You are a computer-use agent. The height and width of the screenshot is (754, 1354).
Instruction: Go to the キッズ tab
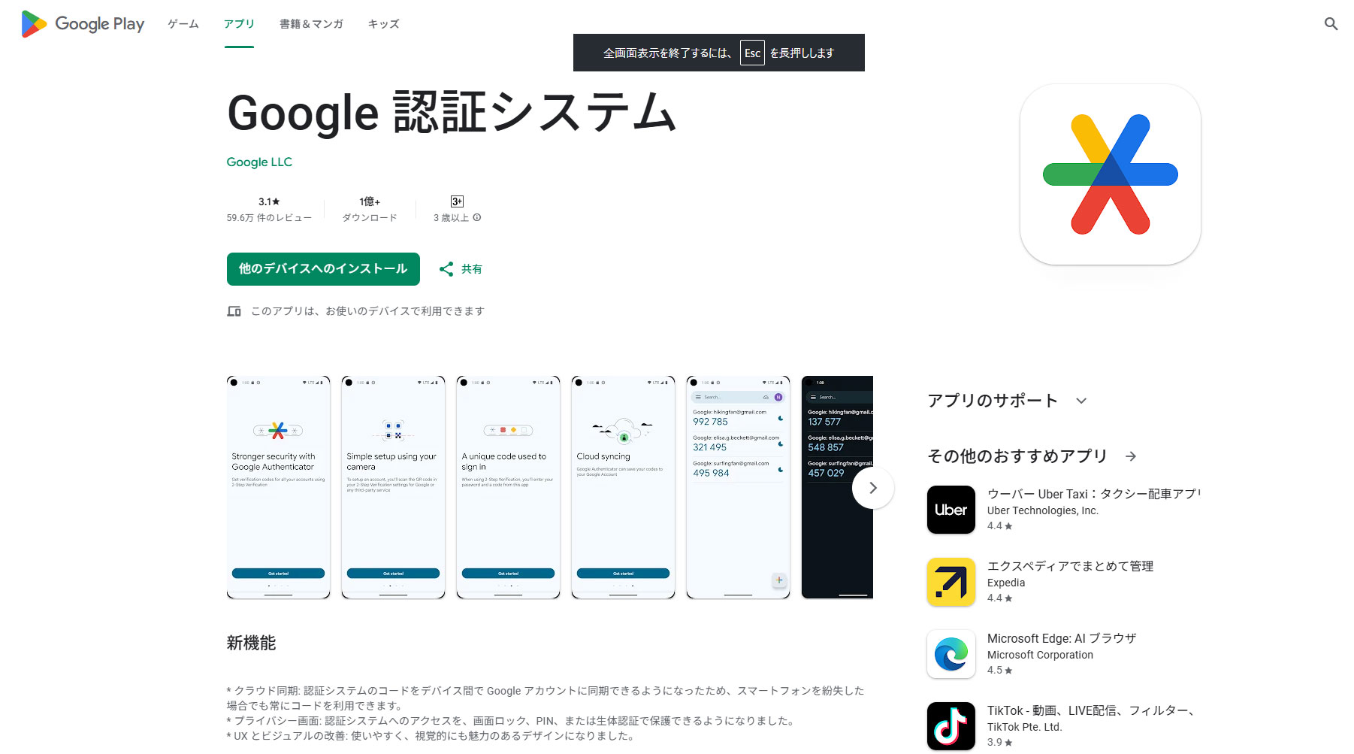(383, 24)
